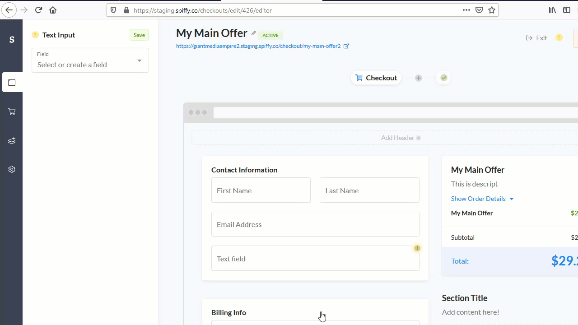Click the Text Input panel title
This screenshot has height=325, width=578.
click(59, 35)
